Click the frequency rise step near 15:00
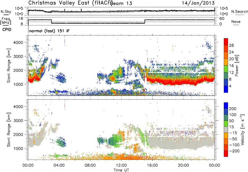This screenshot has width=248, height=172. [x=145, y=21]
